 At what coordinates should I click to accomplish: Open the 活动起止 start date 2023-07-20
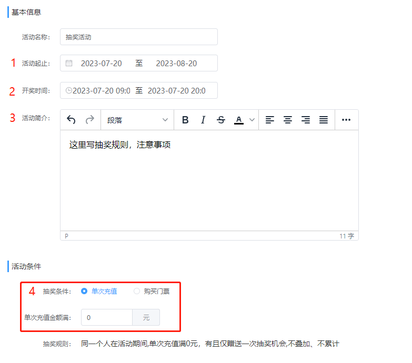tap(101, 63)
